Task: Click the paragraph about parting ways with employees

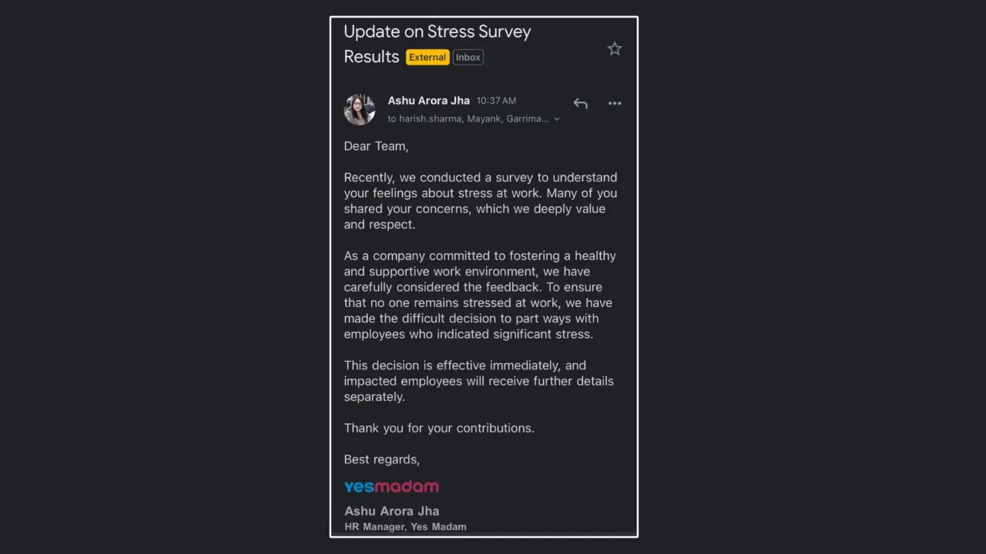Action: tap(480, 295)
